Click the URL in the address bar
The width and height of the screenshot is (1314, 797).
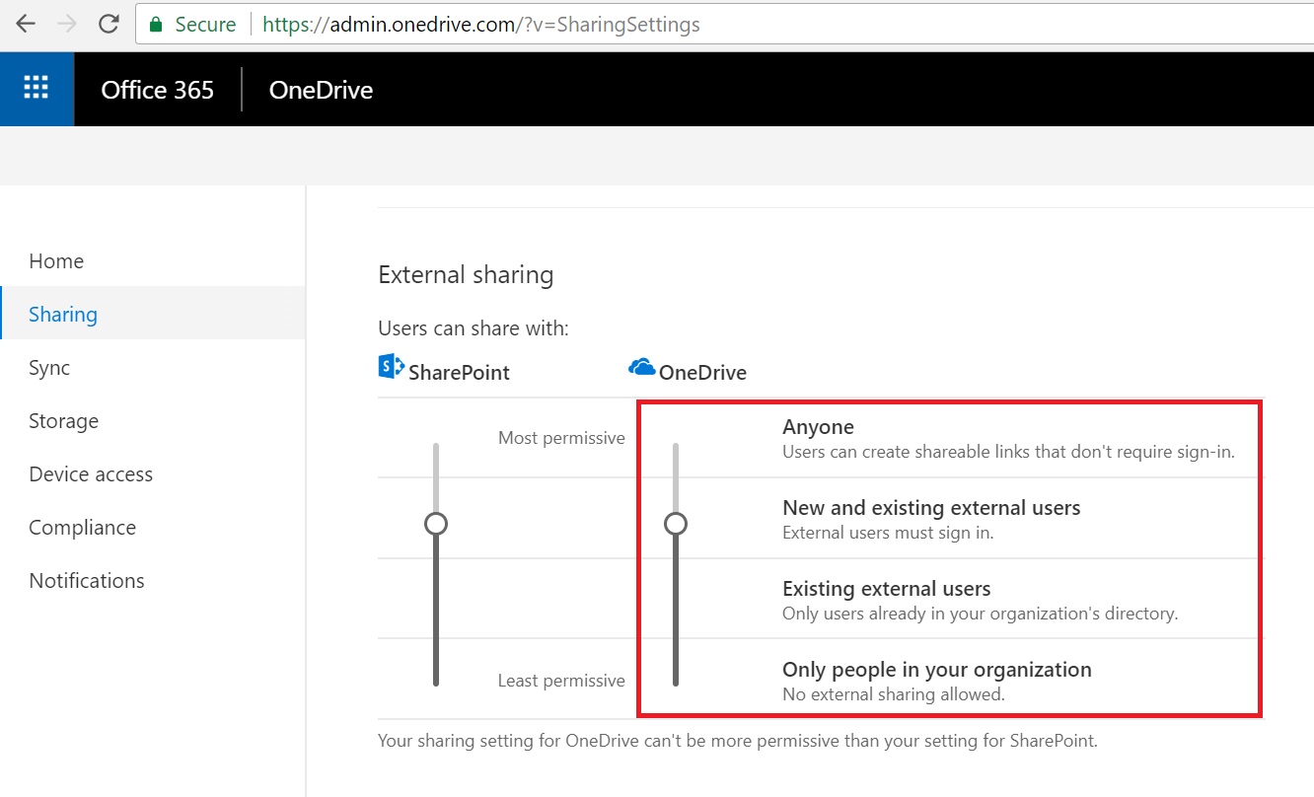coord(481,25)
